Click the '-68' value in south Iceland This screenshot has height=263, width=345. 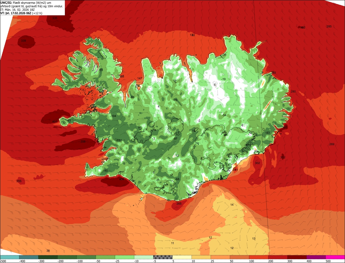177,179
